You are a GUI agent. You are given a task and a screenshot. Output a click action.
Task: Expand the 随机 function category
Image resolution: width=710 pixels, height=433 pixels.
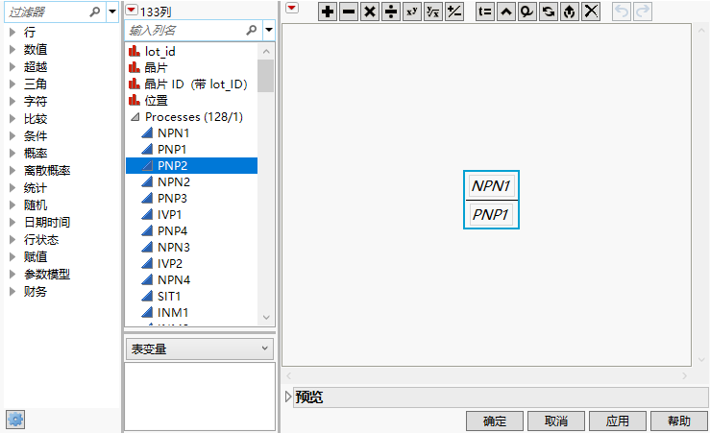tap(12, 204)
